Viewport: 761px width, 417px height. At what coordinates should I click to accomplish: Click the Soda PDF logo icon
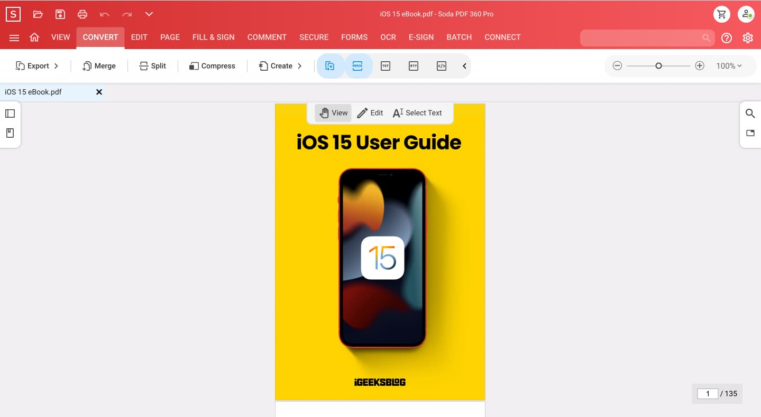point(13,14)
